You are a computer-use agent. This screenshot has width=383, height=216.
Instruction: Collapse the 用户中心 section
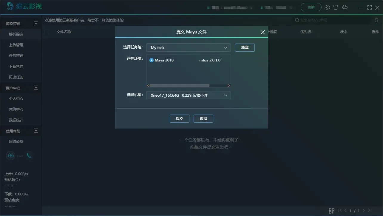point(36,87)
